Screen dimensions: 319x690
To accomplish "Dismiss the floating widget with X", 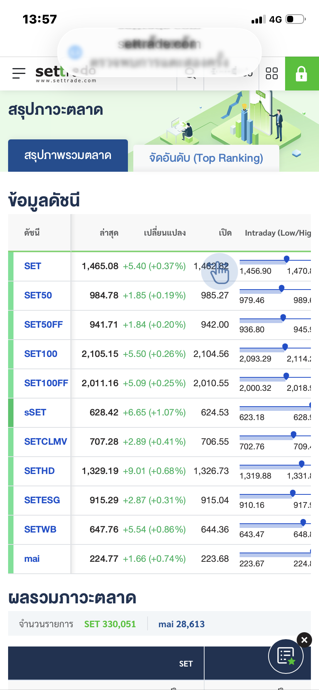I will pos(304,640).
